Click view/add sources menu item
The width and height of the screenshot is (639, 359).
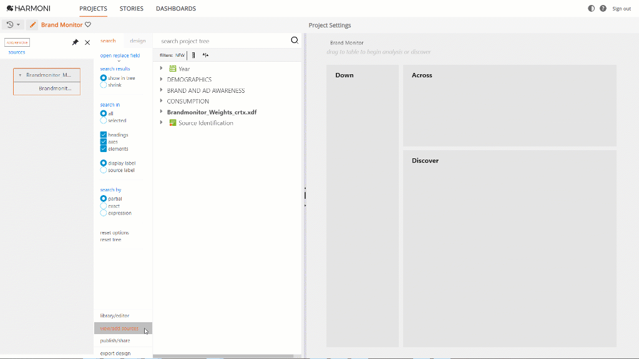(x=123, y=328)
